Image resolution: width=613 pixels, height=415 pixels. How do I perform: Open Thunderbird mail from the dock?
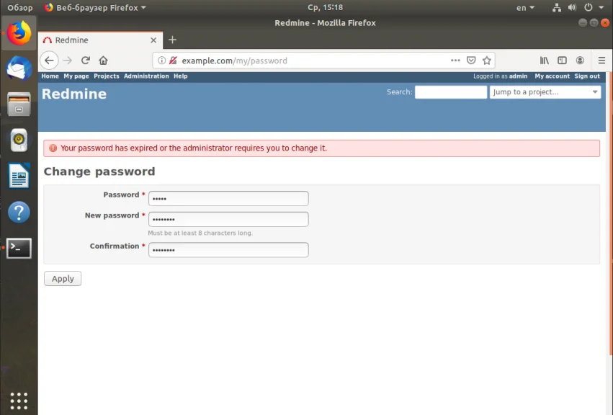pyautogui.click(x=19, y=68)
